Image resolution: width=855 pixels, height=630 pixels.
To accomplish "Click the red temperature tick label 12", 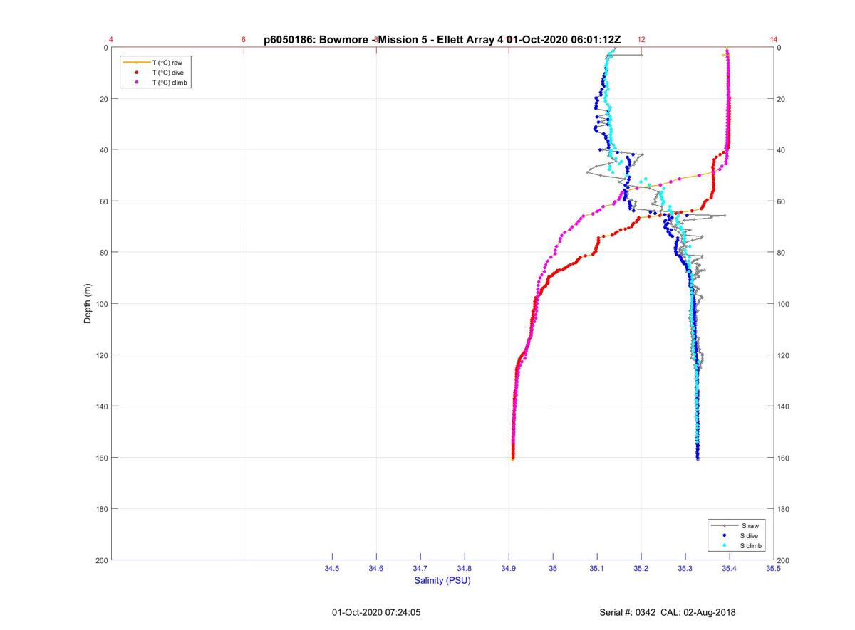I will click(641, 40).
